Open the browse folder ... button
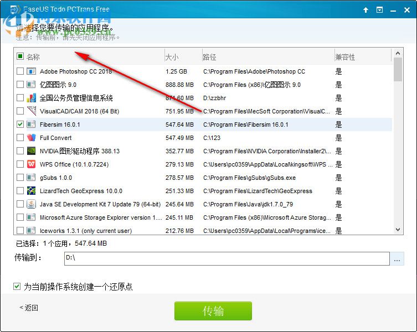 point(397,258)
